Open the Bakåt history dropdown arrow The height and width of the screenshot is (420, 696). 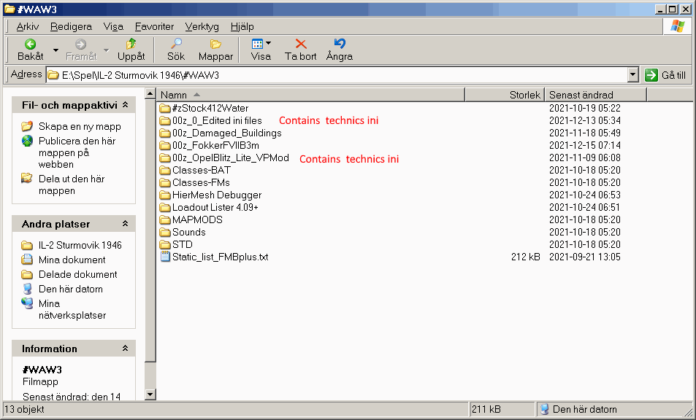point(56,50)
